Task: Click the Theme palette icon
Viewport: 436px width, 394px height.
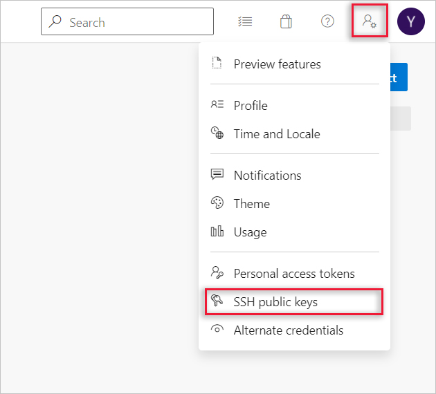Action: pos(217,203)
